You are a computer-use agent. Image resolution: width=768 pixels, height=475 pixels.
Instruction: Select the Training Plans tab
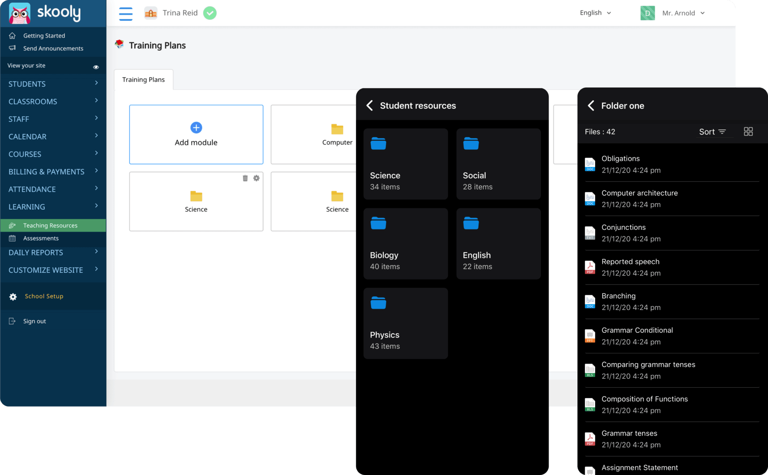pyautogui.click(x=143, y=80)
